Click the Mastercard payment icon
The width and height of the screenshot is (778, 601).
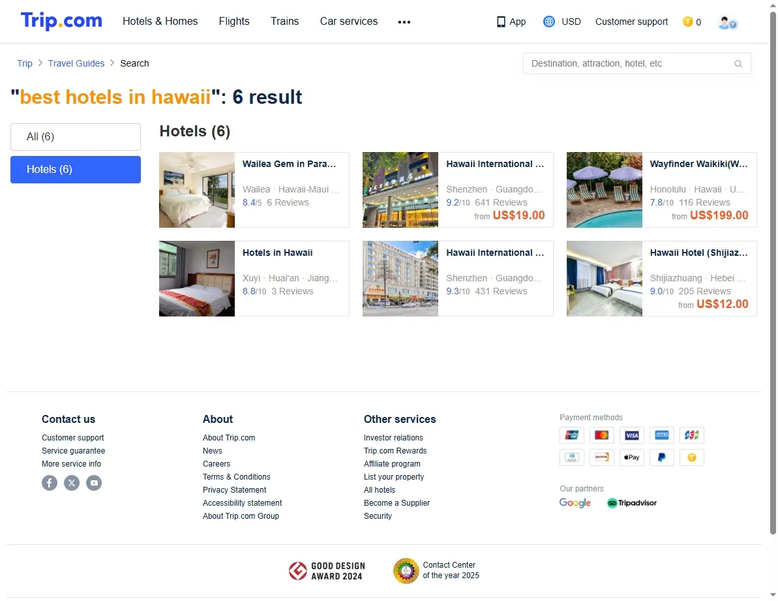[x=601, y=435]
